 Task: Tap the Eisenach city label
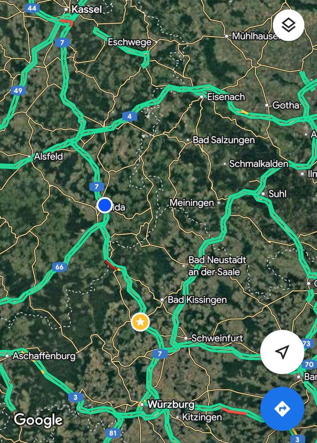coord(226,97)
